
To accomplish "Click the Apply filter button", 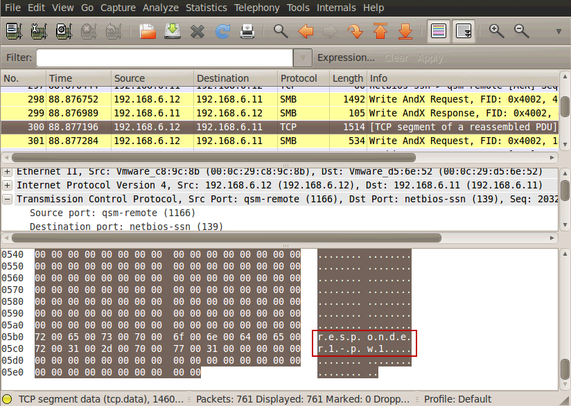I will pyautogui.click(x=430, y=58).
